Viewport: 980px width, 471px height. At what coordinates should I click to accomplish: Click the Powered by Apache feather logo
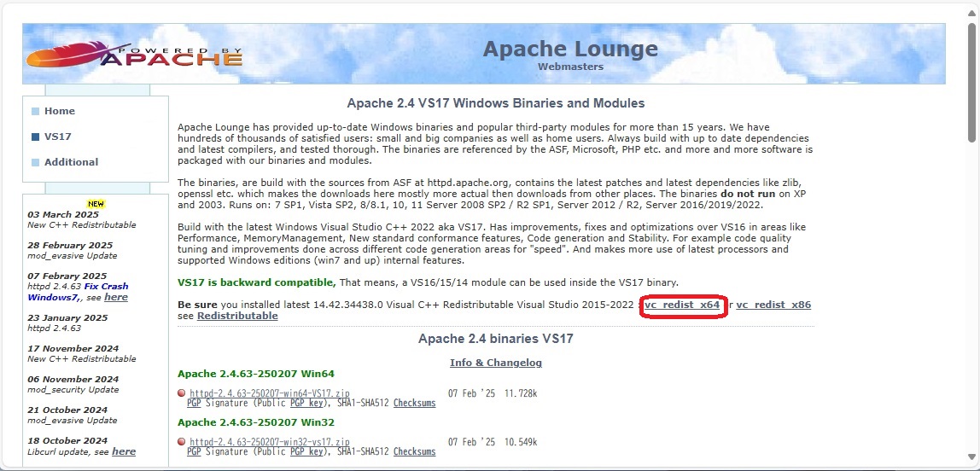(134, 55)
